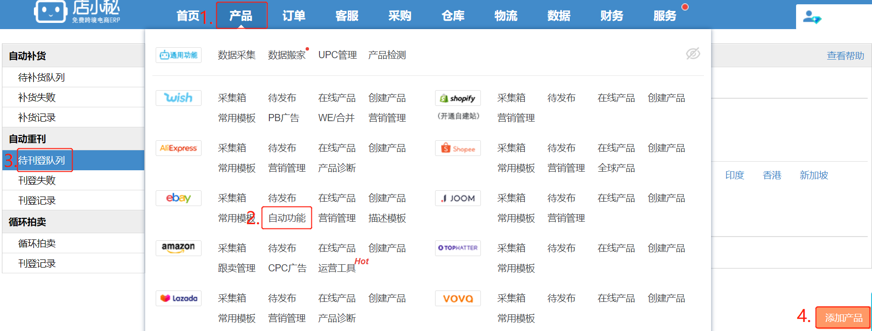Open AliExpress 产品诊断 entry
872x331 pixels.
[x=337, y=168]
